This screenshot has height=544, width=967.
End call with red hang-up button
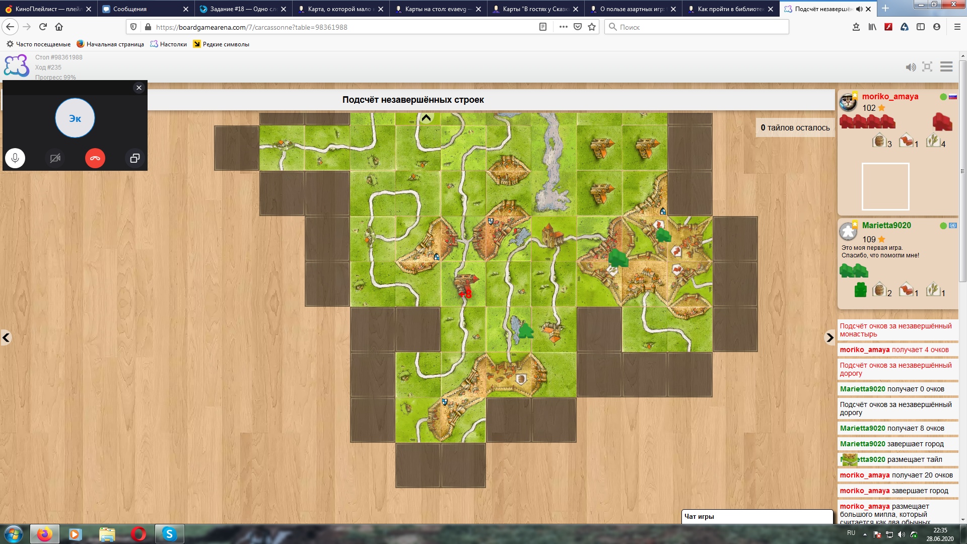point(95,158)
